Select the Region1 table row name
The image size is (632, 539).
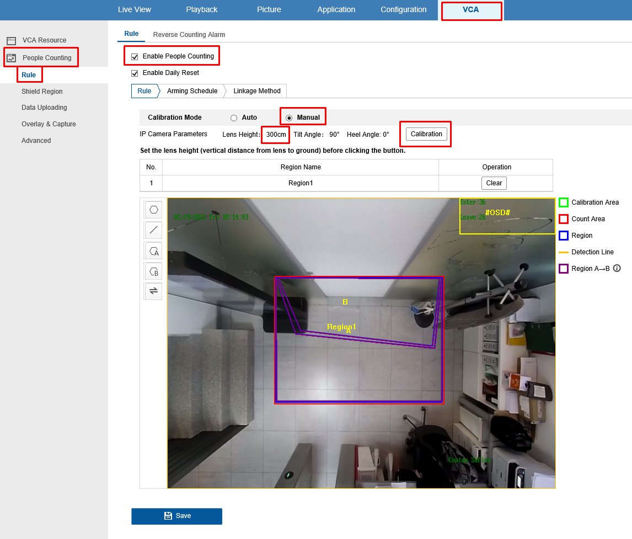click(301, 183)
